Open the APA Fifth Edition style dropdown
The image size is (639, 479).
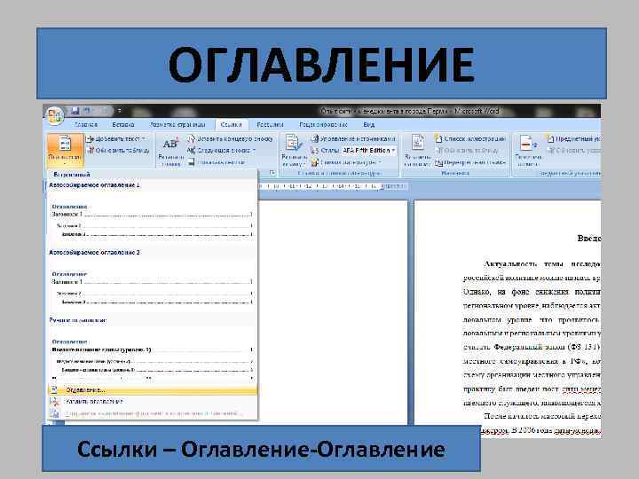tap(368, 150)
